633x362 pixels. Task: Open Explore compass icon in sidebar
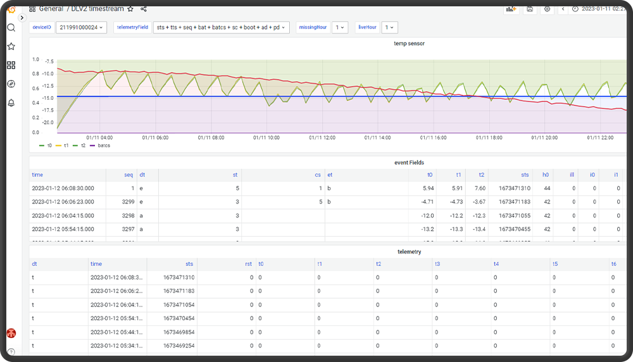coord(11,83)
